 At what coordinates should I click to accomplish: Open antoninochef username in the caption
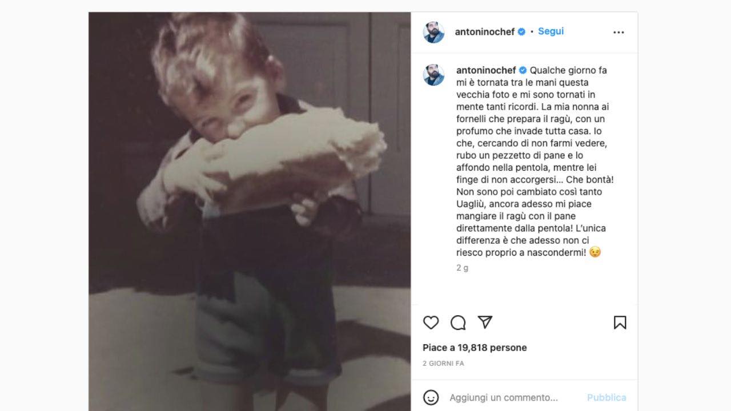(x=486, y=70)
